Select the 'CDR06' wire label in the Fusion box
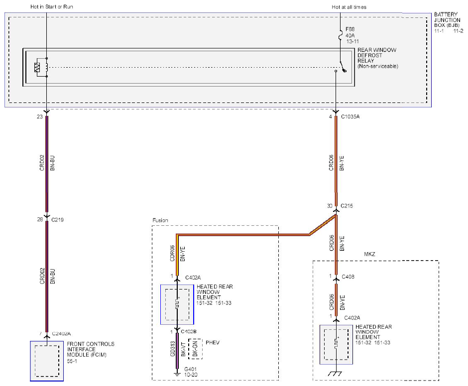The height and width of the screenshot is (386, 468). point(172,254)
